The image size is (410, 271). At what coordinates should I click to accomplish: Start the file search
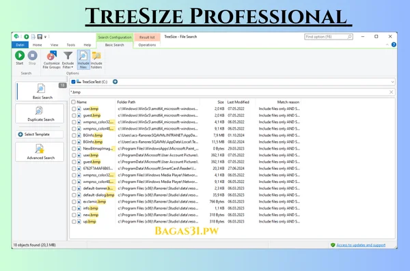coord(20,58)
